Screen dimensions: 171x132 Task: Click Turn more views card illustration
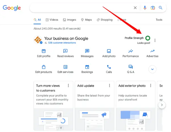53,119
